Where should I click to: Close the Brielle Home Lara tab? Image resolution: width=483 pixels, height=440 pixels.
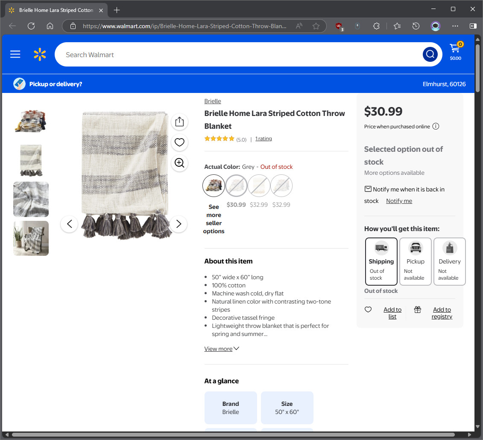click(x=101, y=10)
